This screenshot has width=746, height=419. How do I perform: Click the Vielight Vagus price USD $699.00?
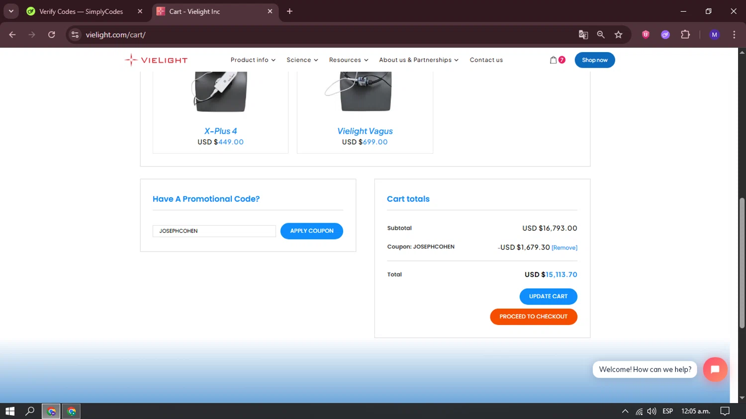coord(365,142)
